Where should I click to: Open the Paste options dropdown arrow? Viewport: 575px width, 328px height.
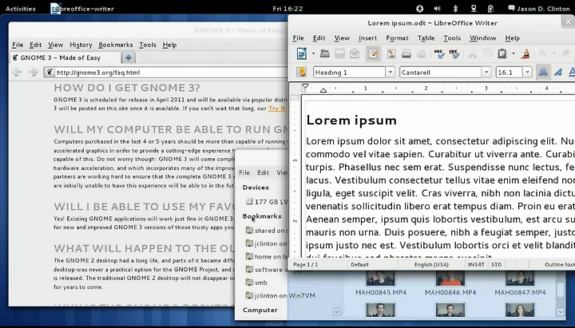pyautogui.click(x=514, y=54)
